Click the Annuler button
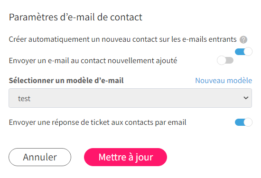Viewport: 261px width, 178px height. coord(40,157)
